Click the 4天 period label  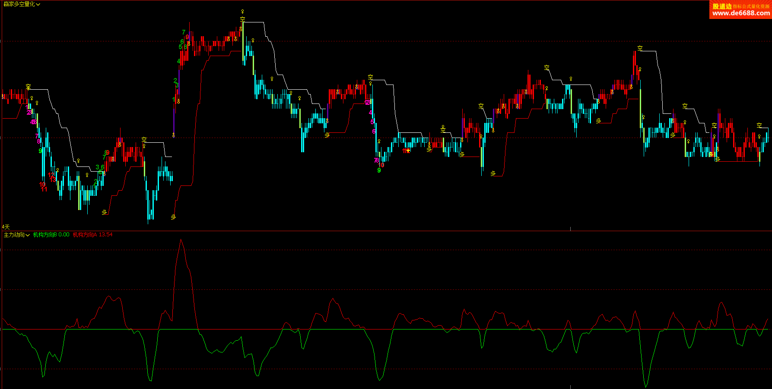pos(6,227)
